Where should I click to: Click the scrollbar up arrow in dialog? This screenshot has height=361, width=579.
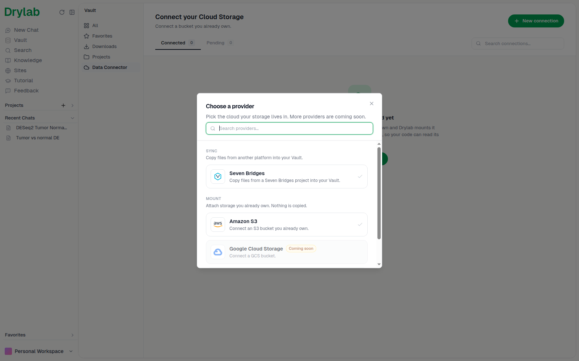(x=379, y=144)
